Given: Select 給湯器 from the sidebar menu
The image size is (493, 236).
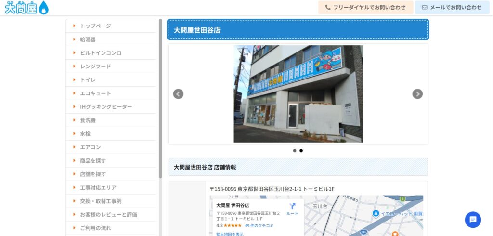Looking at the screenshot, I should [88, 39].
